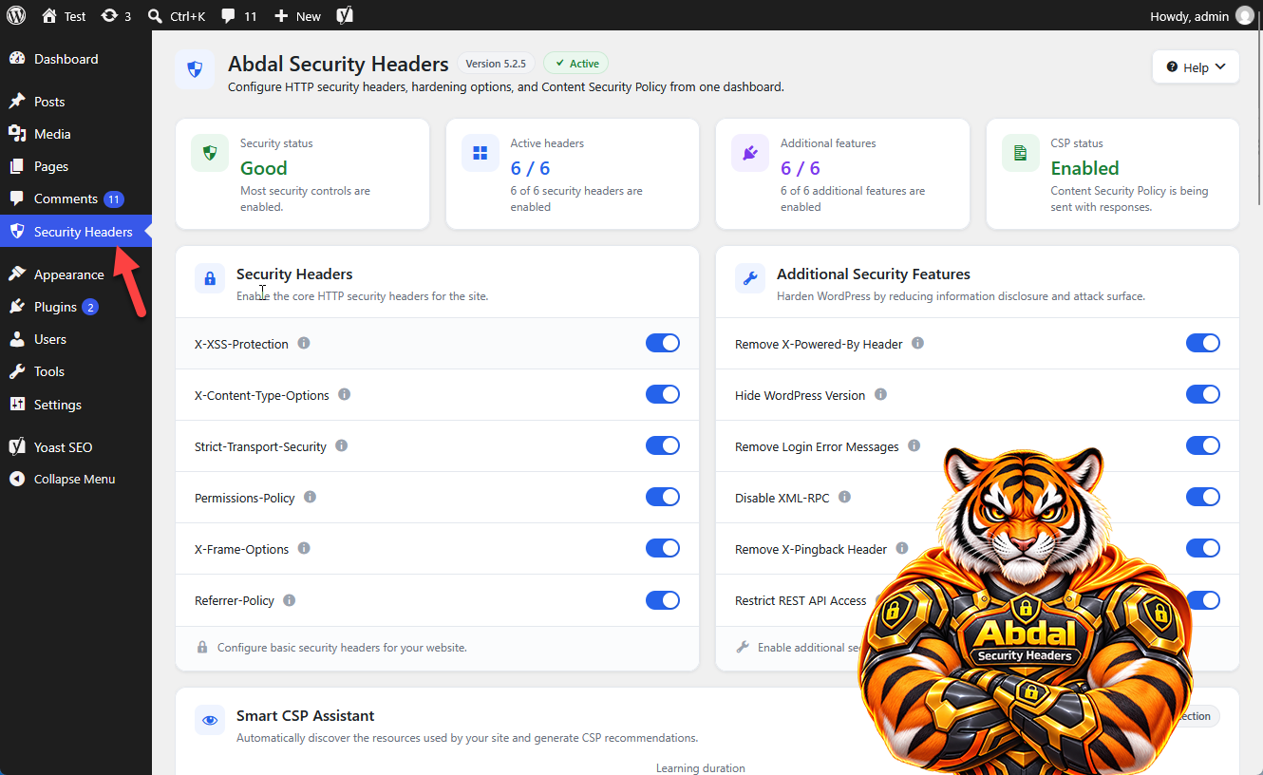This screenshot has height=775, width=1263.
Task: Click the CSP status document icon
Action: 1021,153
